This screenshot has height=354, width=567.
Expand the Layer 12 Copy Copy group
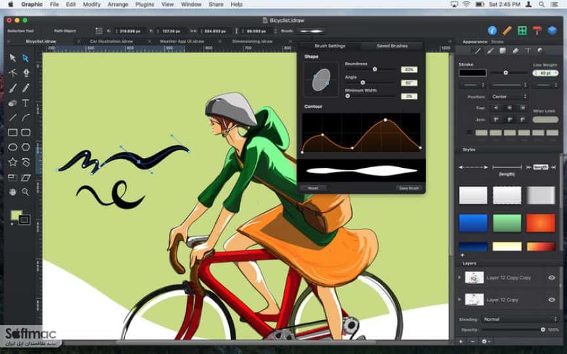(459, 277)
